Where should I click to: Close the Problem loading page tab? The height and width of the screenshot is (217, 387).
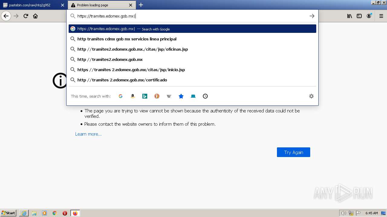tap(131, 5)
